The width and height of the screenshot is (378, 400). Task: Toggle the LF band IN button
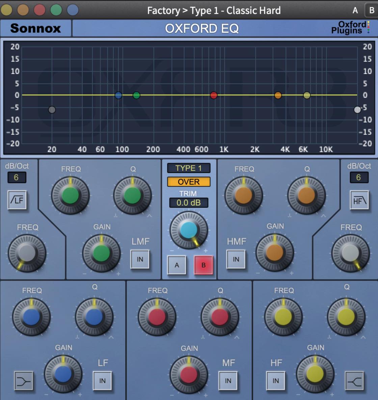click(x=102, y=381)
